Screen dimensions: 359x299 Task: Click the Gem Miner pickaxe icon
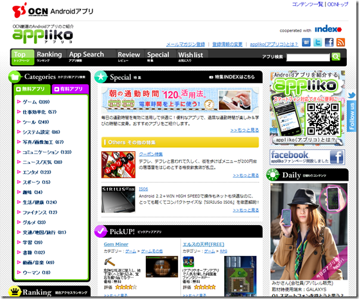(109, 262)
